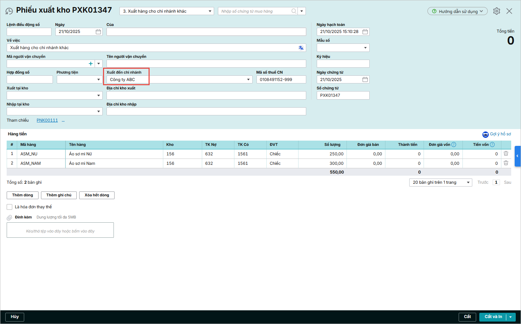Expand the Xuất tại kho dropdown
This screenshot has height=324, width=521.
click(x=98, y=96)
